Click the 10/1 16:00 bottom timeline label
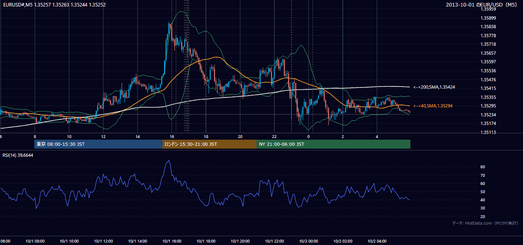This screenshot has width=523, height=245. tap(172, 241)
